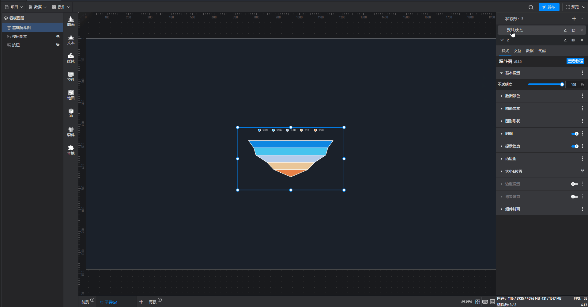Open the 地图 map components panel
The height and width of the screenshot is (307, 588).
point(71,94)
